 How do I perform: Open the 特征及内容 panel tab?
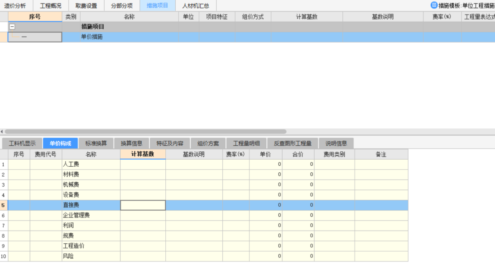point(170,143)
